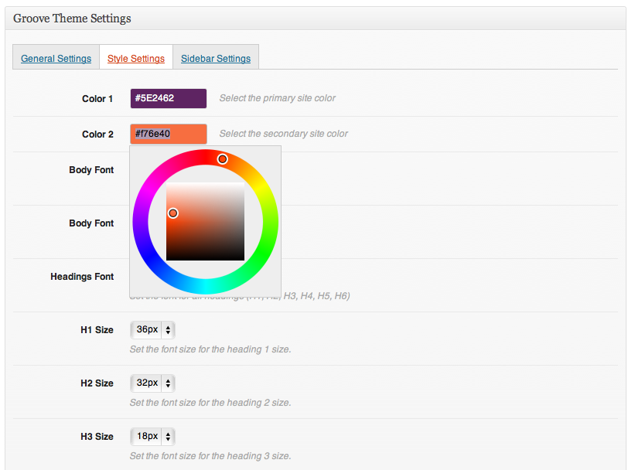Click the Headings Font label
The image size is (635, 470).
click(82, 277)
